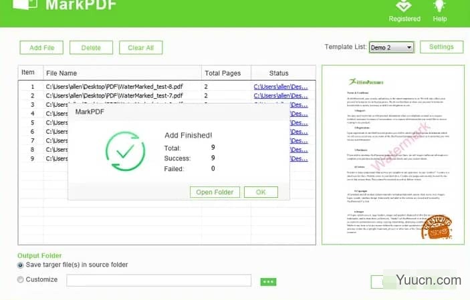
Task: Select the Customize output folder radio
Action: (20, 279)
